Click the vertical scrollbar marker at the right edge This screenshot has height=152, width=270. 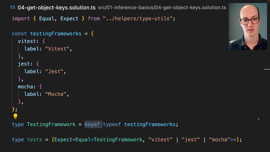coord(267,69)
